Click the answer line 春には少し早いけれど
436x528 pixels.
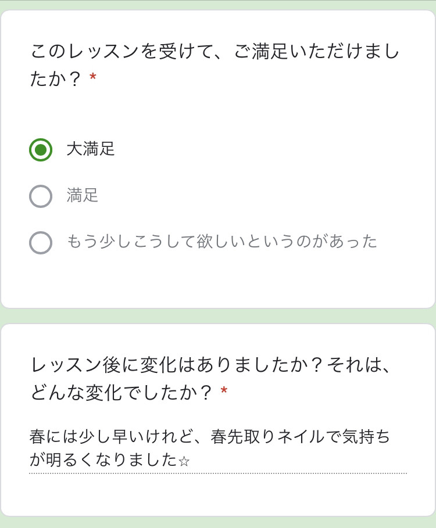click(210, 437)
